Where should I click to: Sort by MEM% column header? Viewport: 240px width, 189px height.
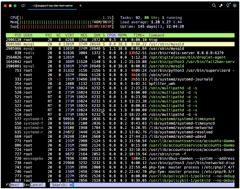point(122,35)
